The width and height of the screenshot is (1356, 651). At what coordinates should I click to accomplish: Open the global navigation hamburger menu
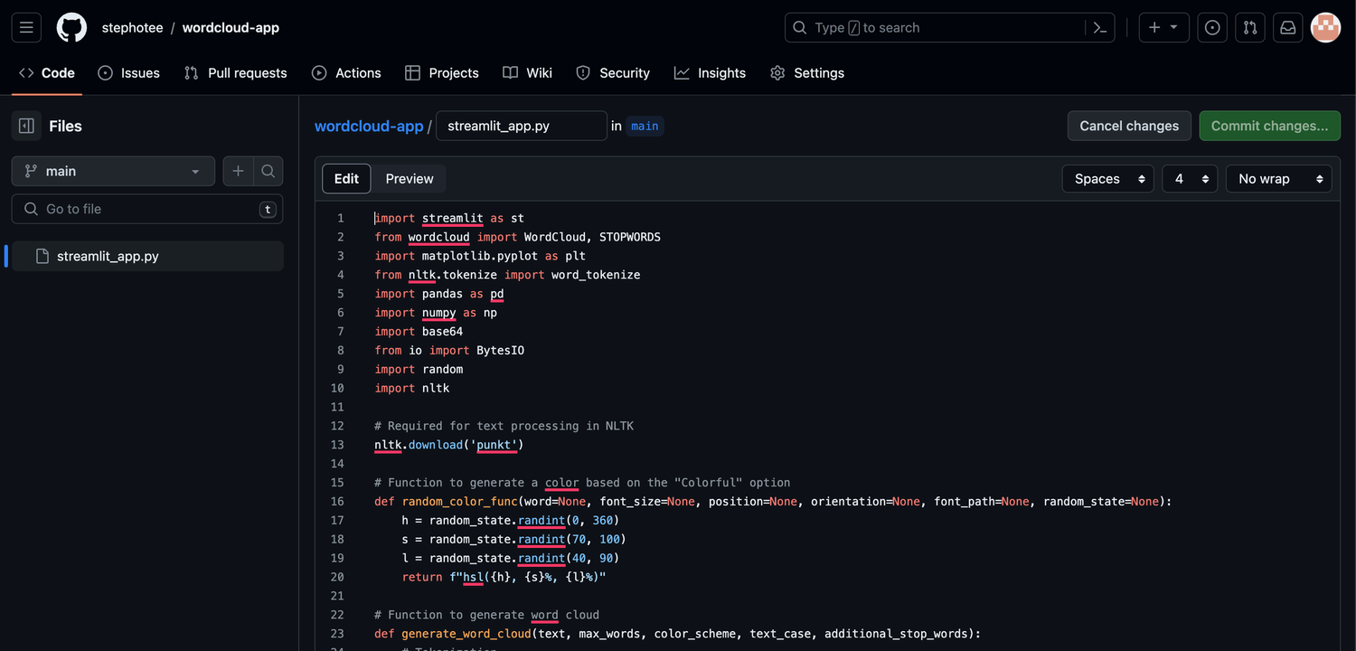click(x=25, y=27)
